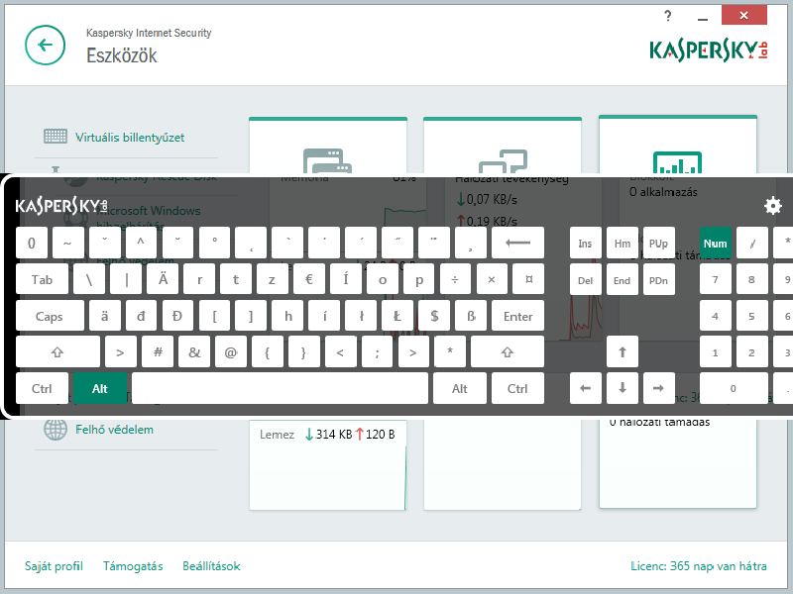Tap the Hm key
Image resolution: width=793 pixels, height=594 pixels.
(623, 243)
